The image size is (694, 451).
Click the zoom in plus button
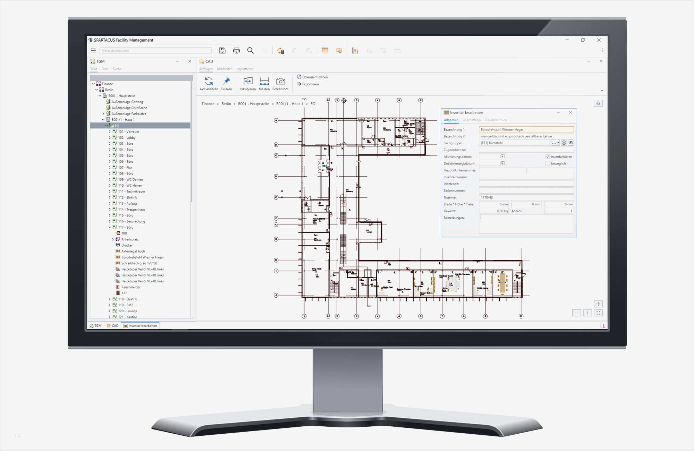point(587,313)
